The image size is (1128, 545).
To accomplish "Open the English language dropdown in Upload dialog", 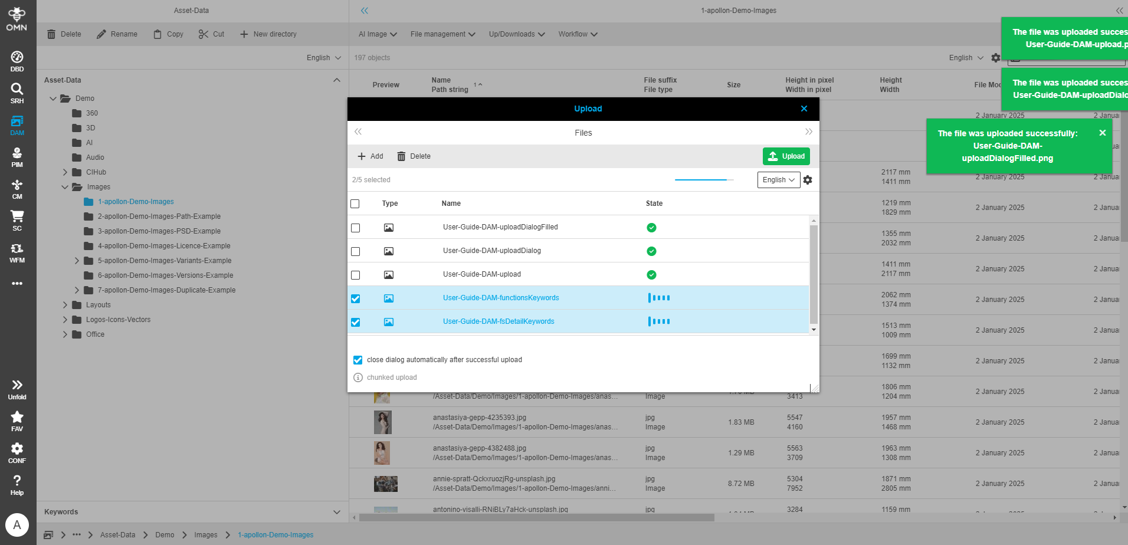I will [x=778, y=180].
